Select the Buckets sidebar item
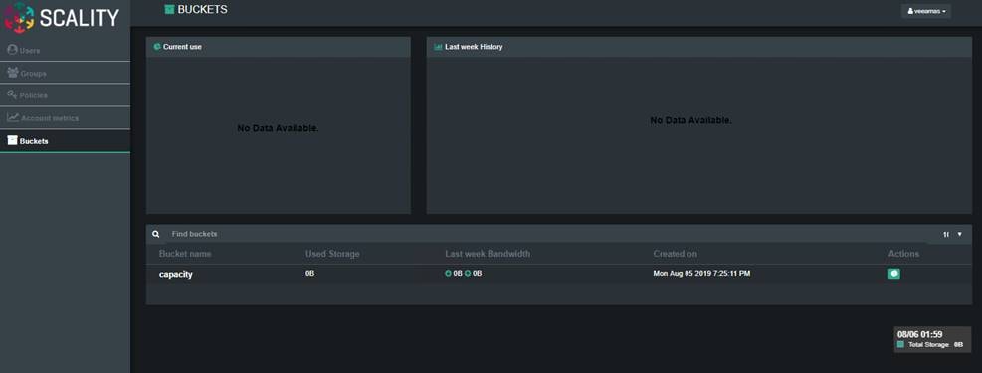This screenshot has height=373, width=982. coord(65,141)
